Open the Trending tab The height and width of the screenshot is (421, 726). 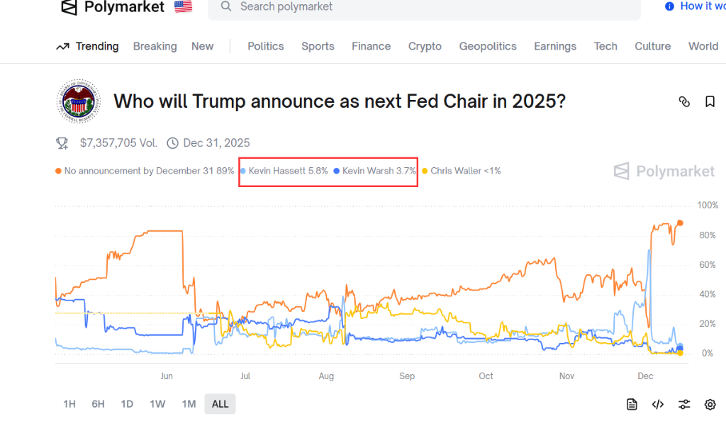[88, 46]
